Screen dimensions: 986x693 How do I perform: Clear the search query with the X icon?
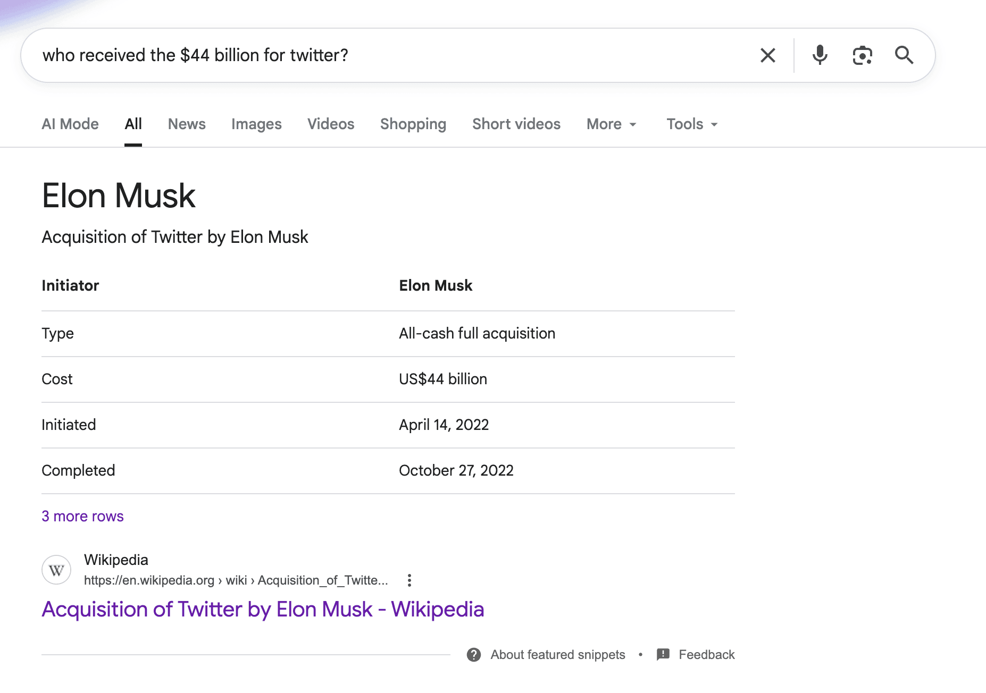pos(767,55)
